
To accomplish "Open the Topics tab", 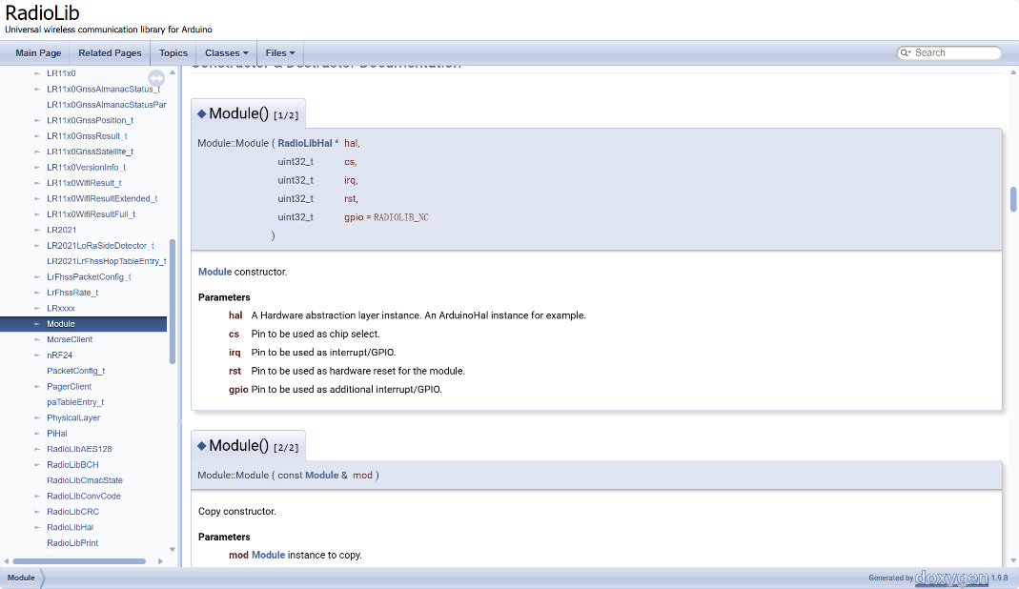I will pyautogui.click(x=173, y=52).
